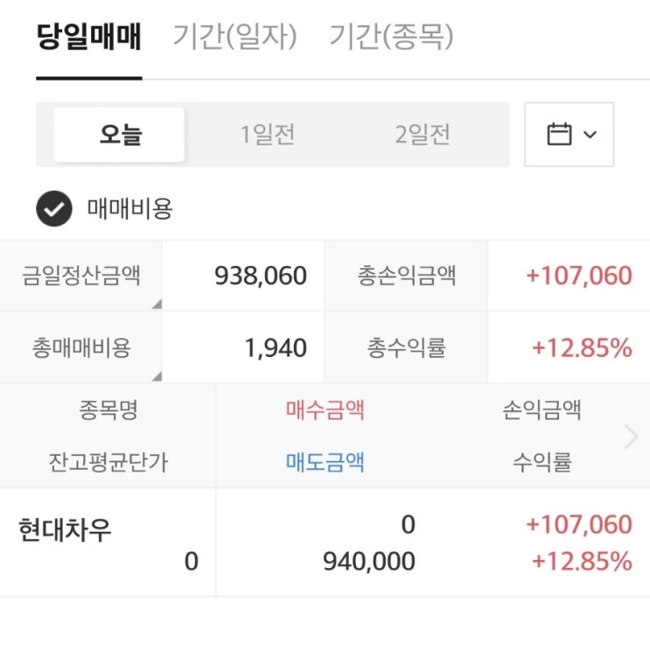Open the 현대차우 stock row
Screen dimensions: 650x651
(x=66, y=531)
